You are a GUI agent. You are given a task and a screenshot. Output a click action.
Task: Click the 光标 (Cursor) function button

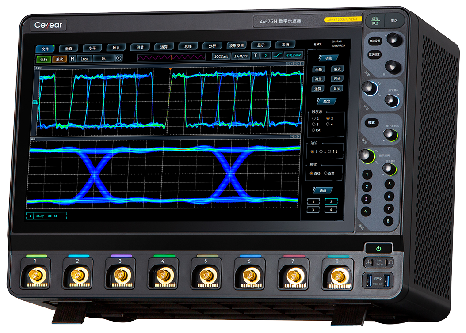point(337,79)
